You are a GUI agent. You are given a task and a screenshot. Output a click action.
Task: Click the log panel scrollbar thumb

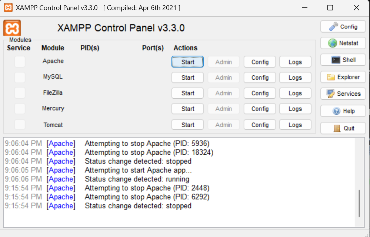(359, 203)
